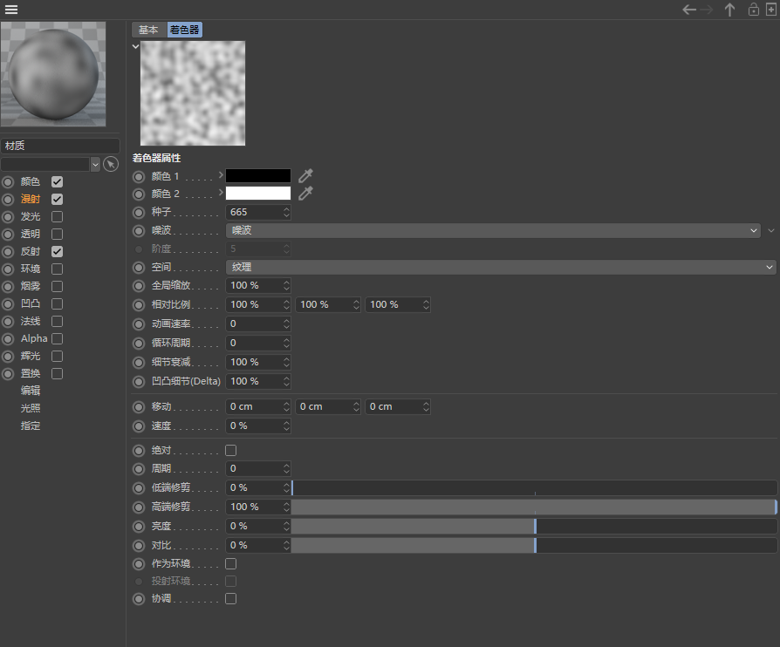780x647 pixels.
Task: Click keyframe circle beside 种子
Action: pyautogui.click(x=139, y=213)
